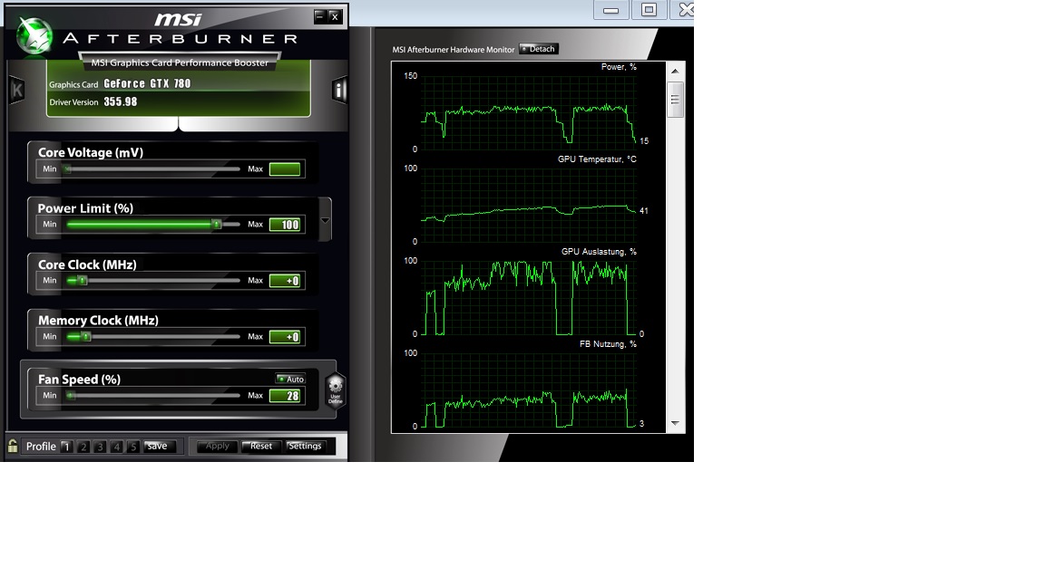Click the driver version 355.98 text
Viewport: 1045px width, 587px height.
(121, 101)
